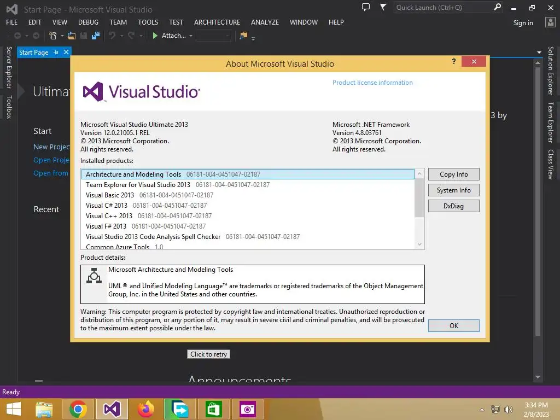560x420 pixels.
Task: Click the Quick Launch magnifier icon
Action: (x=497, y=7)
